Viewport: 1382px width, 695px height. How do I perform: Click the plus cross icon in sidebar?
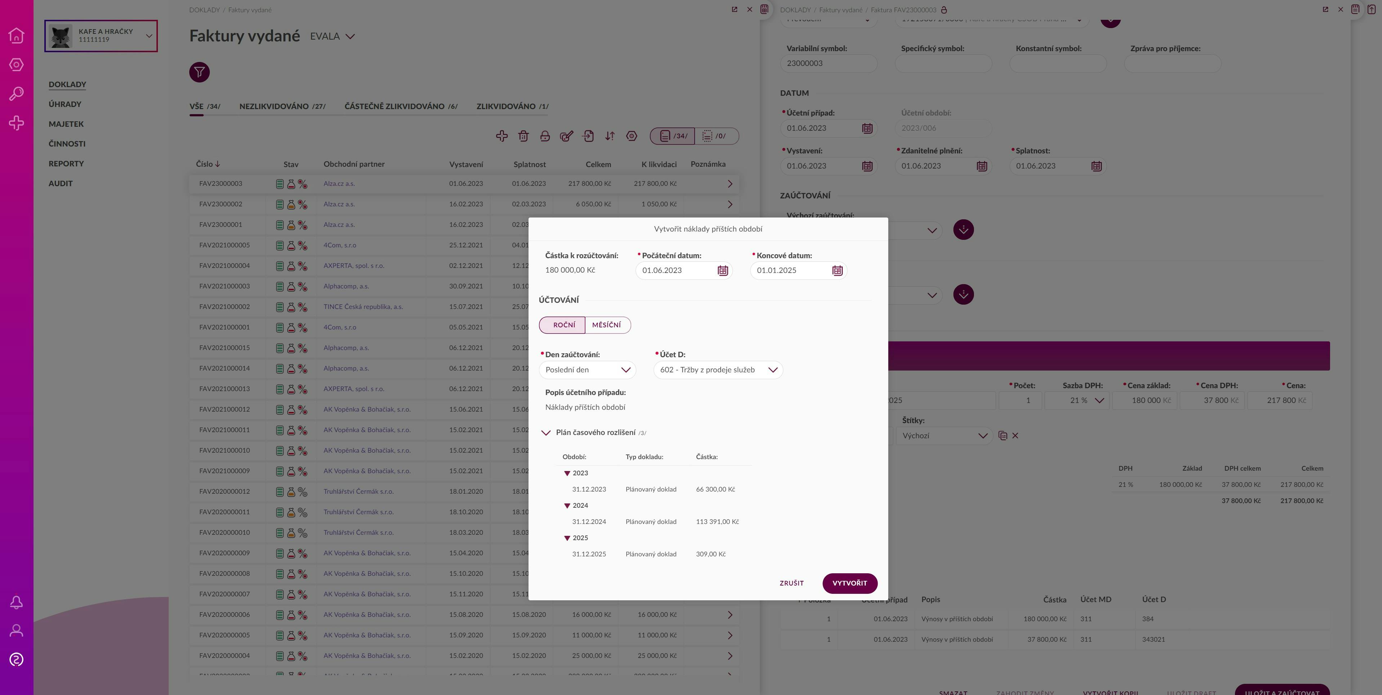coord(16,123)
